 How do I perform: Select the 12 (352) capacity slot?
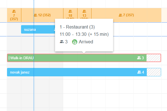click(42, 15)
